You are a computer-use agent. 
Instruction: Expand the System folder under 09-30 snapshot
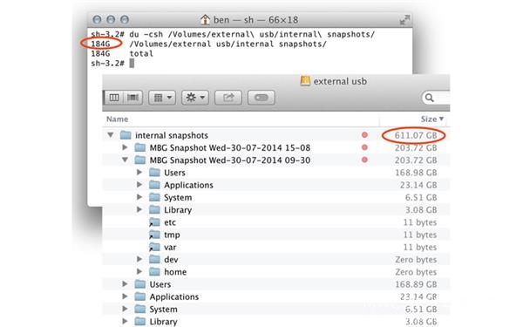139,197
